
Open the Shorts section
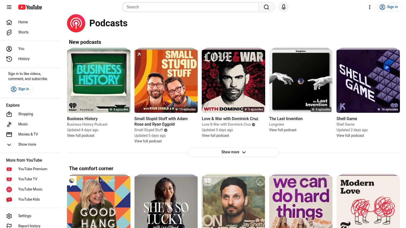click(23, 32)
